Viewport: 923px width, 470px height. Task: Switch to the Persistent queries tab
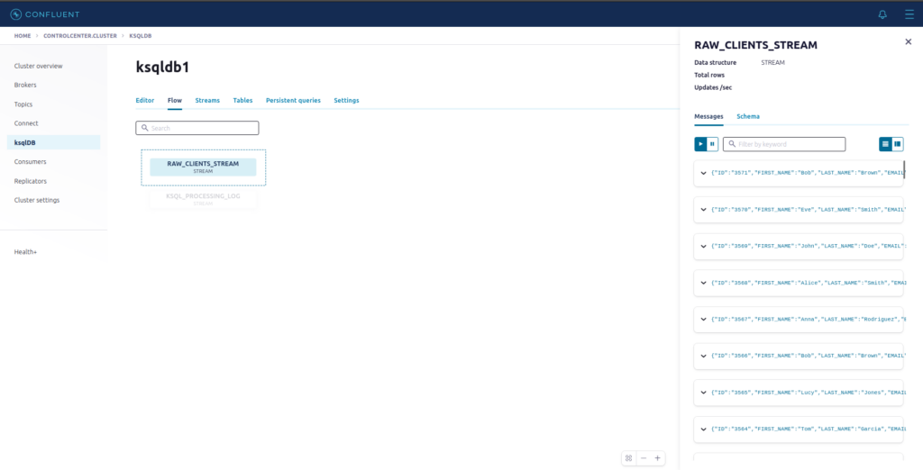[x=293, y=100]
